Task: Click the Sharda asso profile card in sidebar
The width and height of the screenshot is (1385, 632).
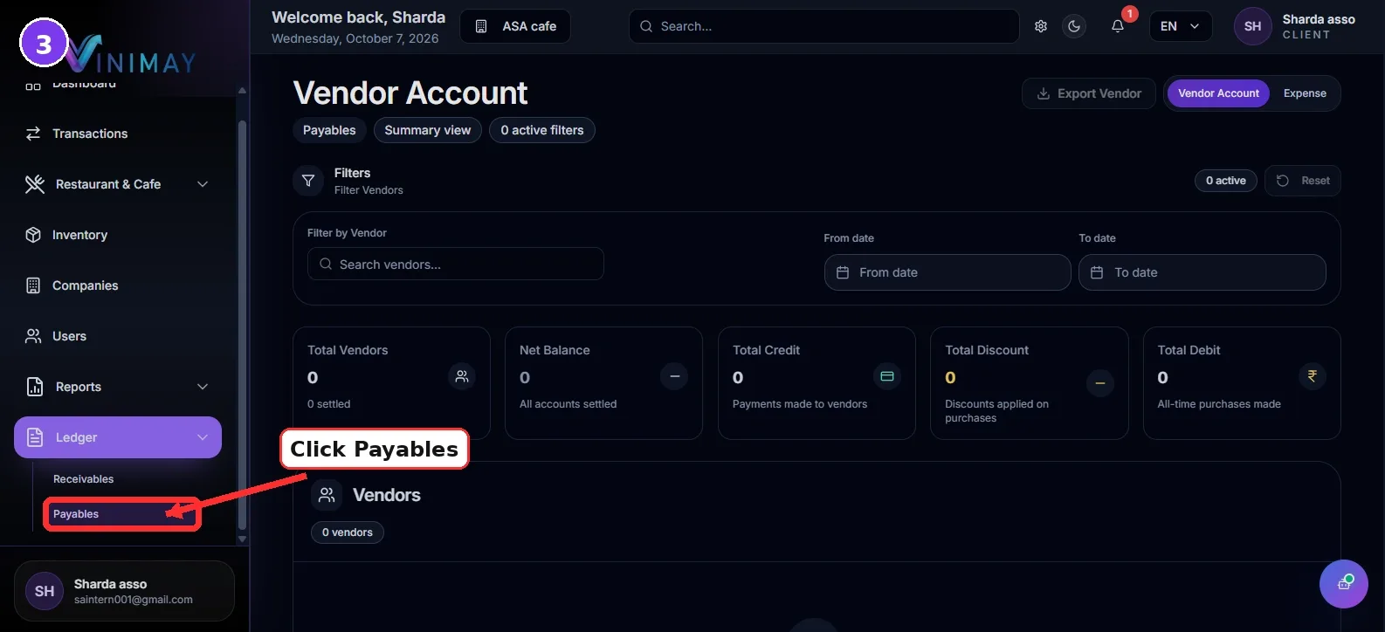Action: pyautogui.click(x=124, y=591)
